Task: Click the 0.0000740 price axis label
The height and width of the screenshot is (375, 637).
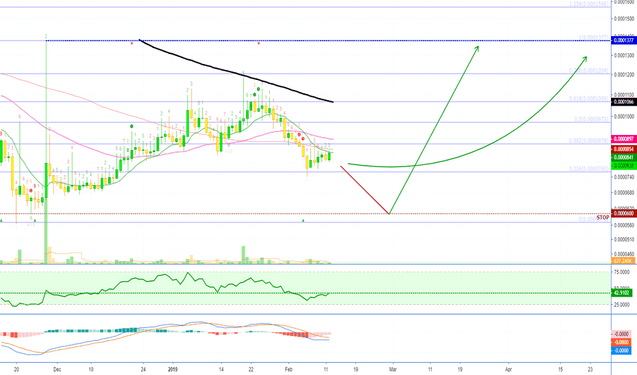Action: (624, 177)
